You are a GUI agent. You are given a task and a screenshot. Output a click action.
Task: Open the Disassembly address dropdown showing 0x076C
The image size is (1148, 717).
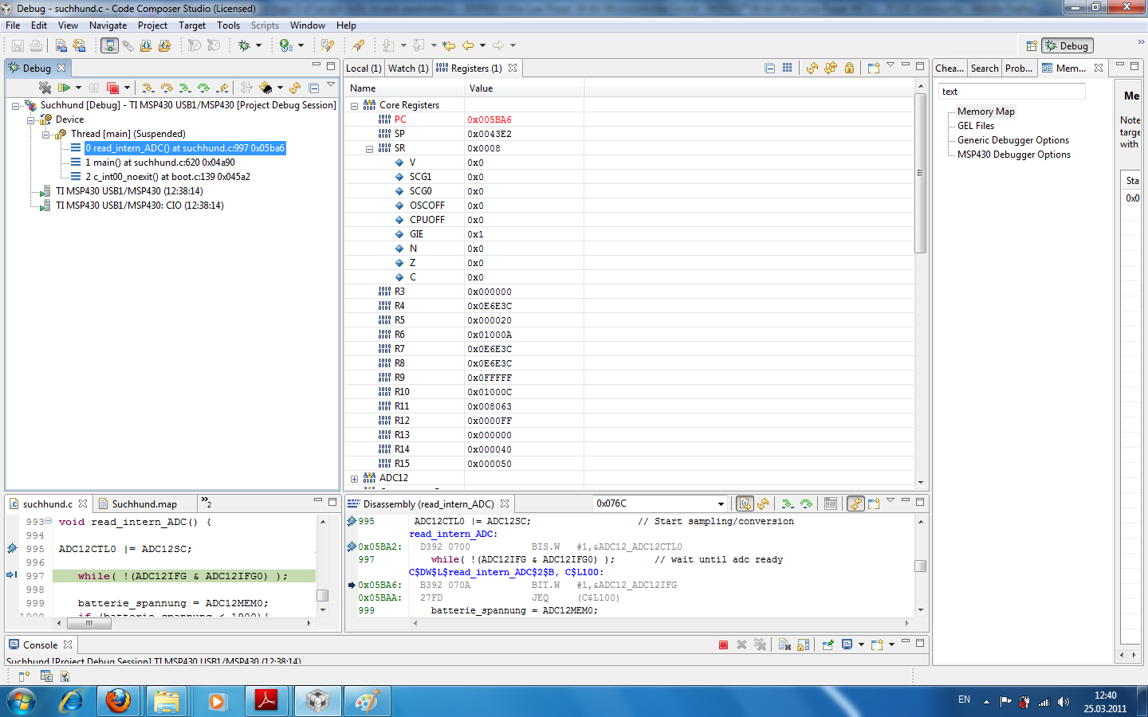[x=721, y=503]
